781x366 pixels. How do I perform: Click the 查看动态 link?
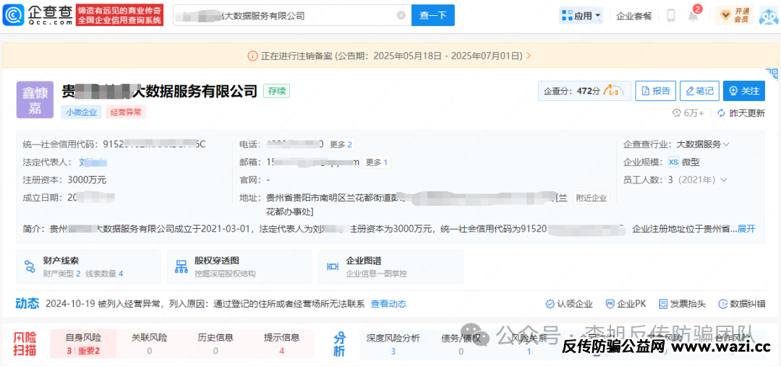click(388, 304)
